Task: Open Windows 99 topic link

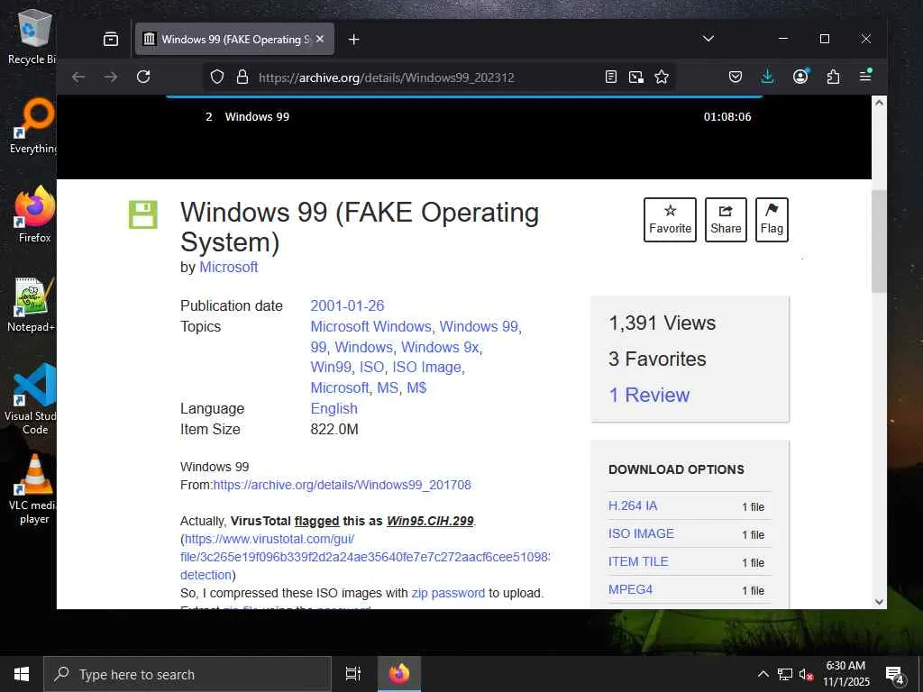Action: pyautogui.click(x=480, y=326)
